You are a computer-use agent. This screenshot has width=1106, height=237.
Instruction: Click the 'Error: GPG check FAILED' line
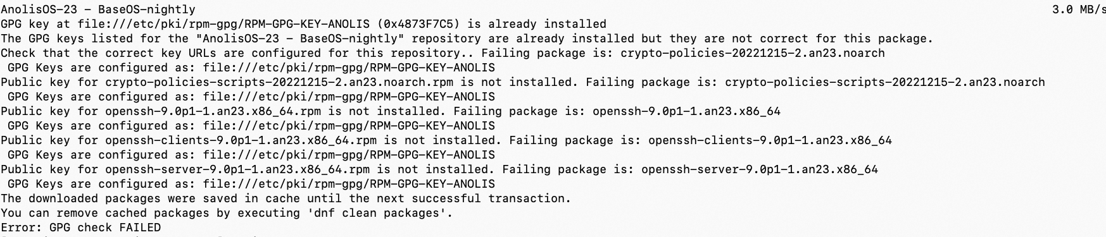(x=81, y=228)
